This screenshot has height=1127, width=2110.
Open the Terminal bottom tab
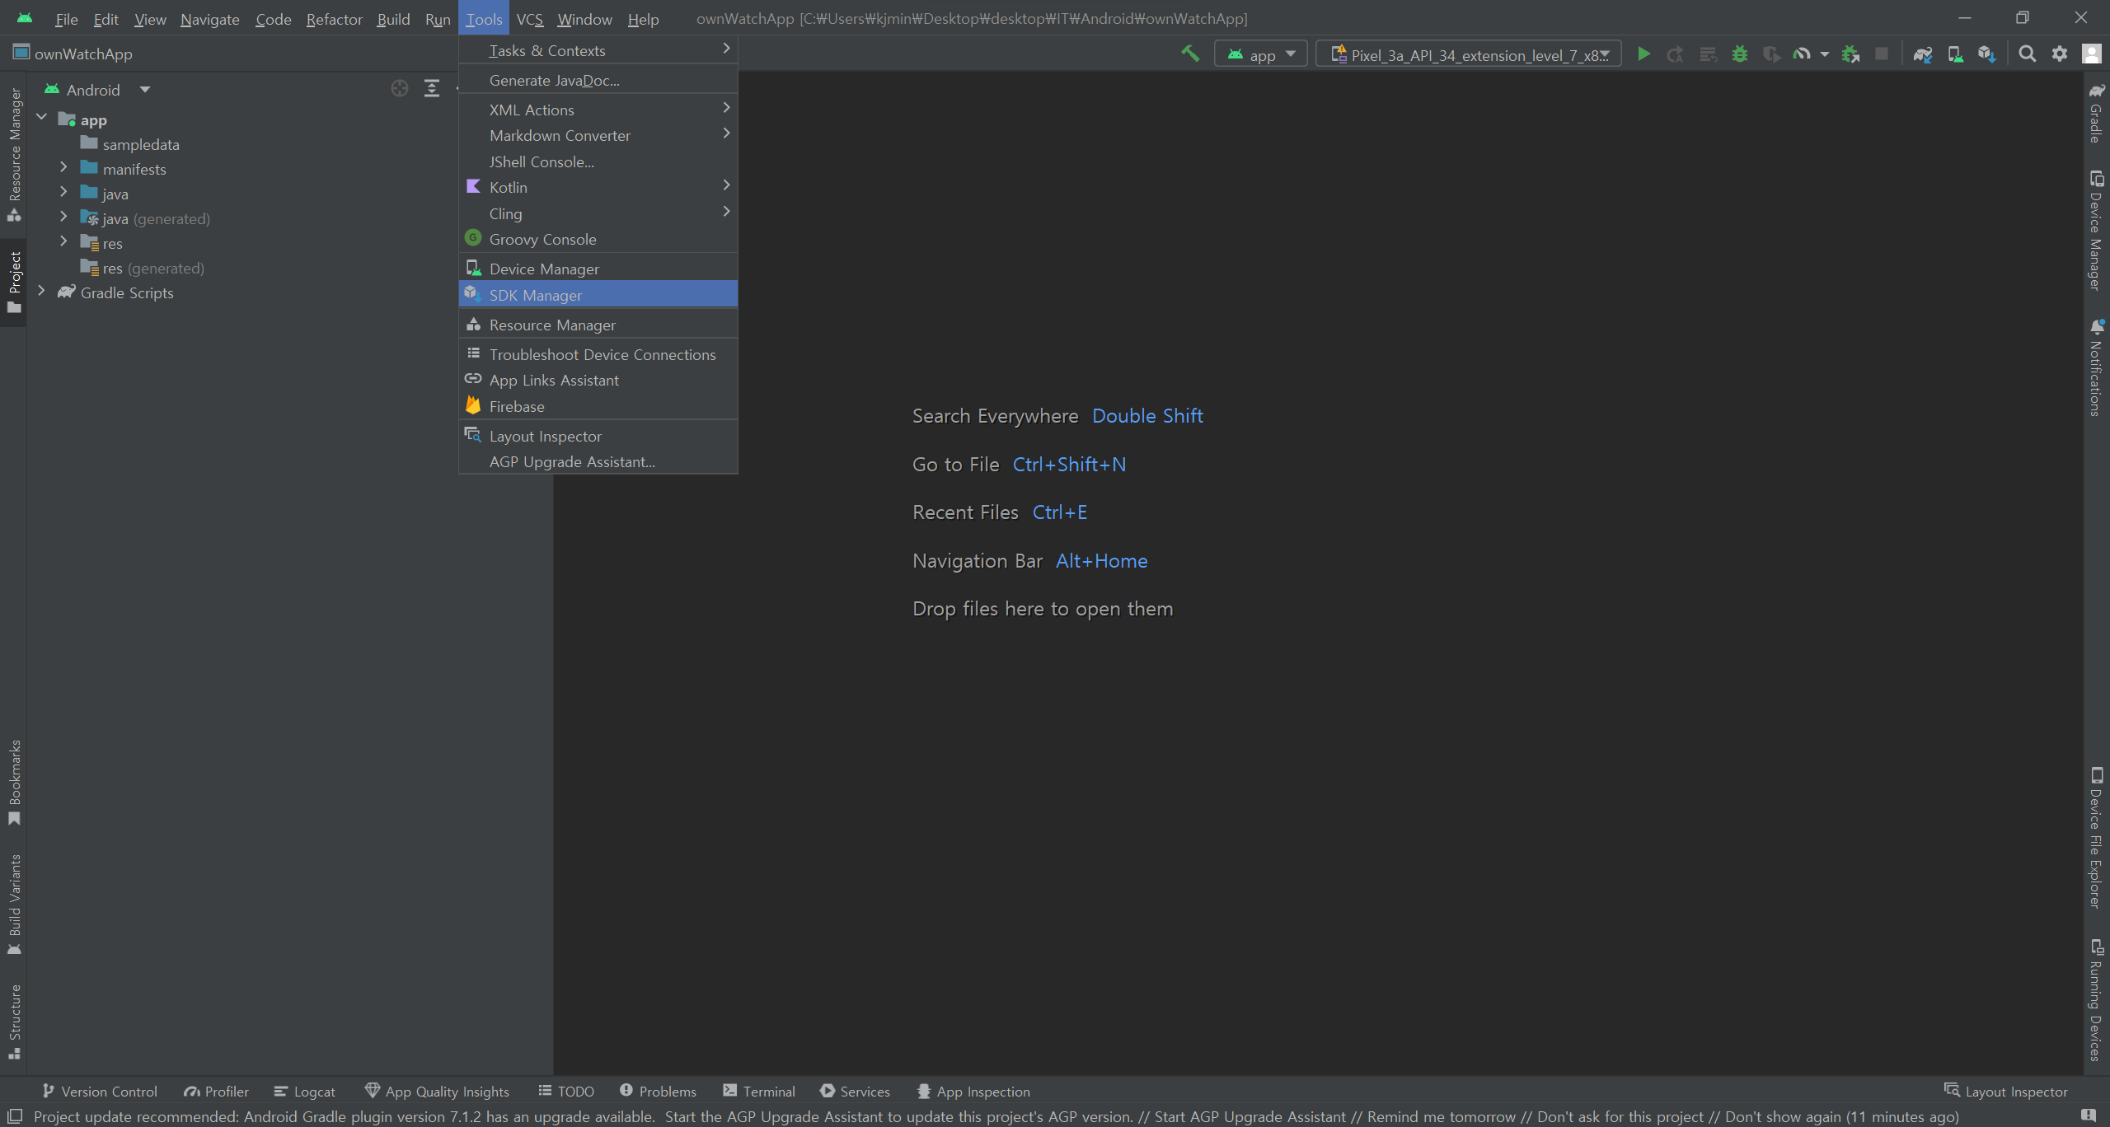click(759, 1091)
